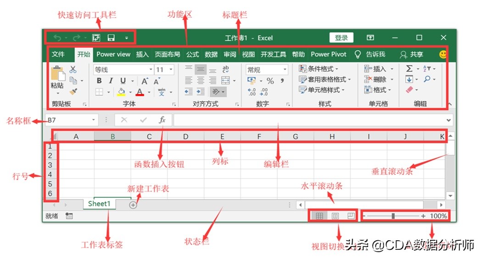
Task: Toggle Wrap Text (ab) button
Action: [226, 69]
